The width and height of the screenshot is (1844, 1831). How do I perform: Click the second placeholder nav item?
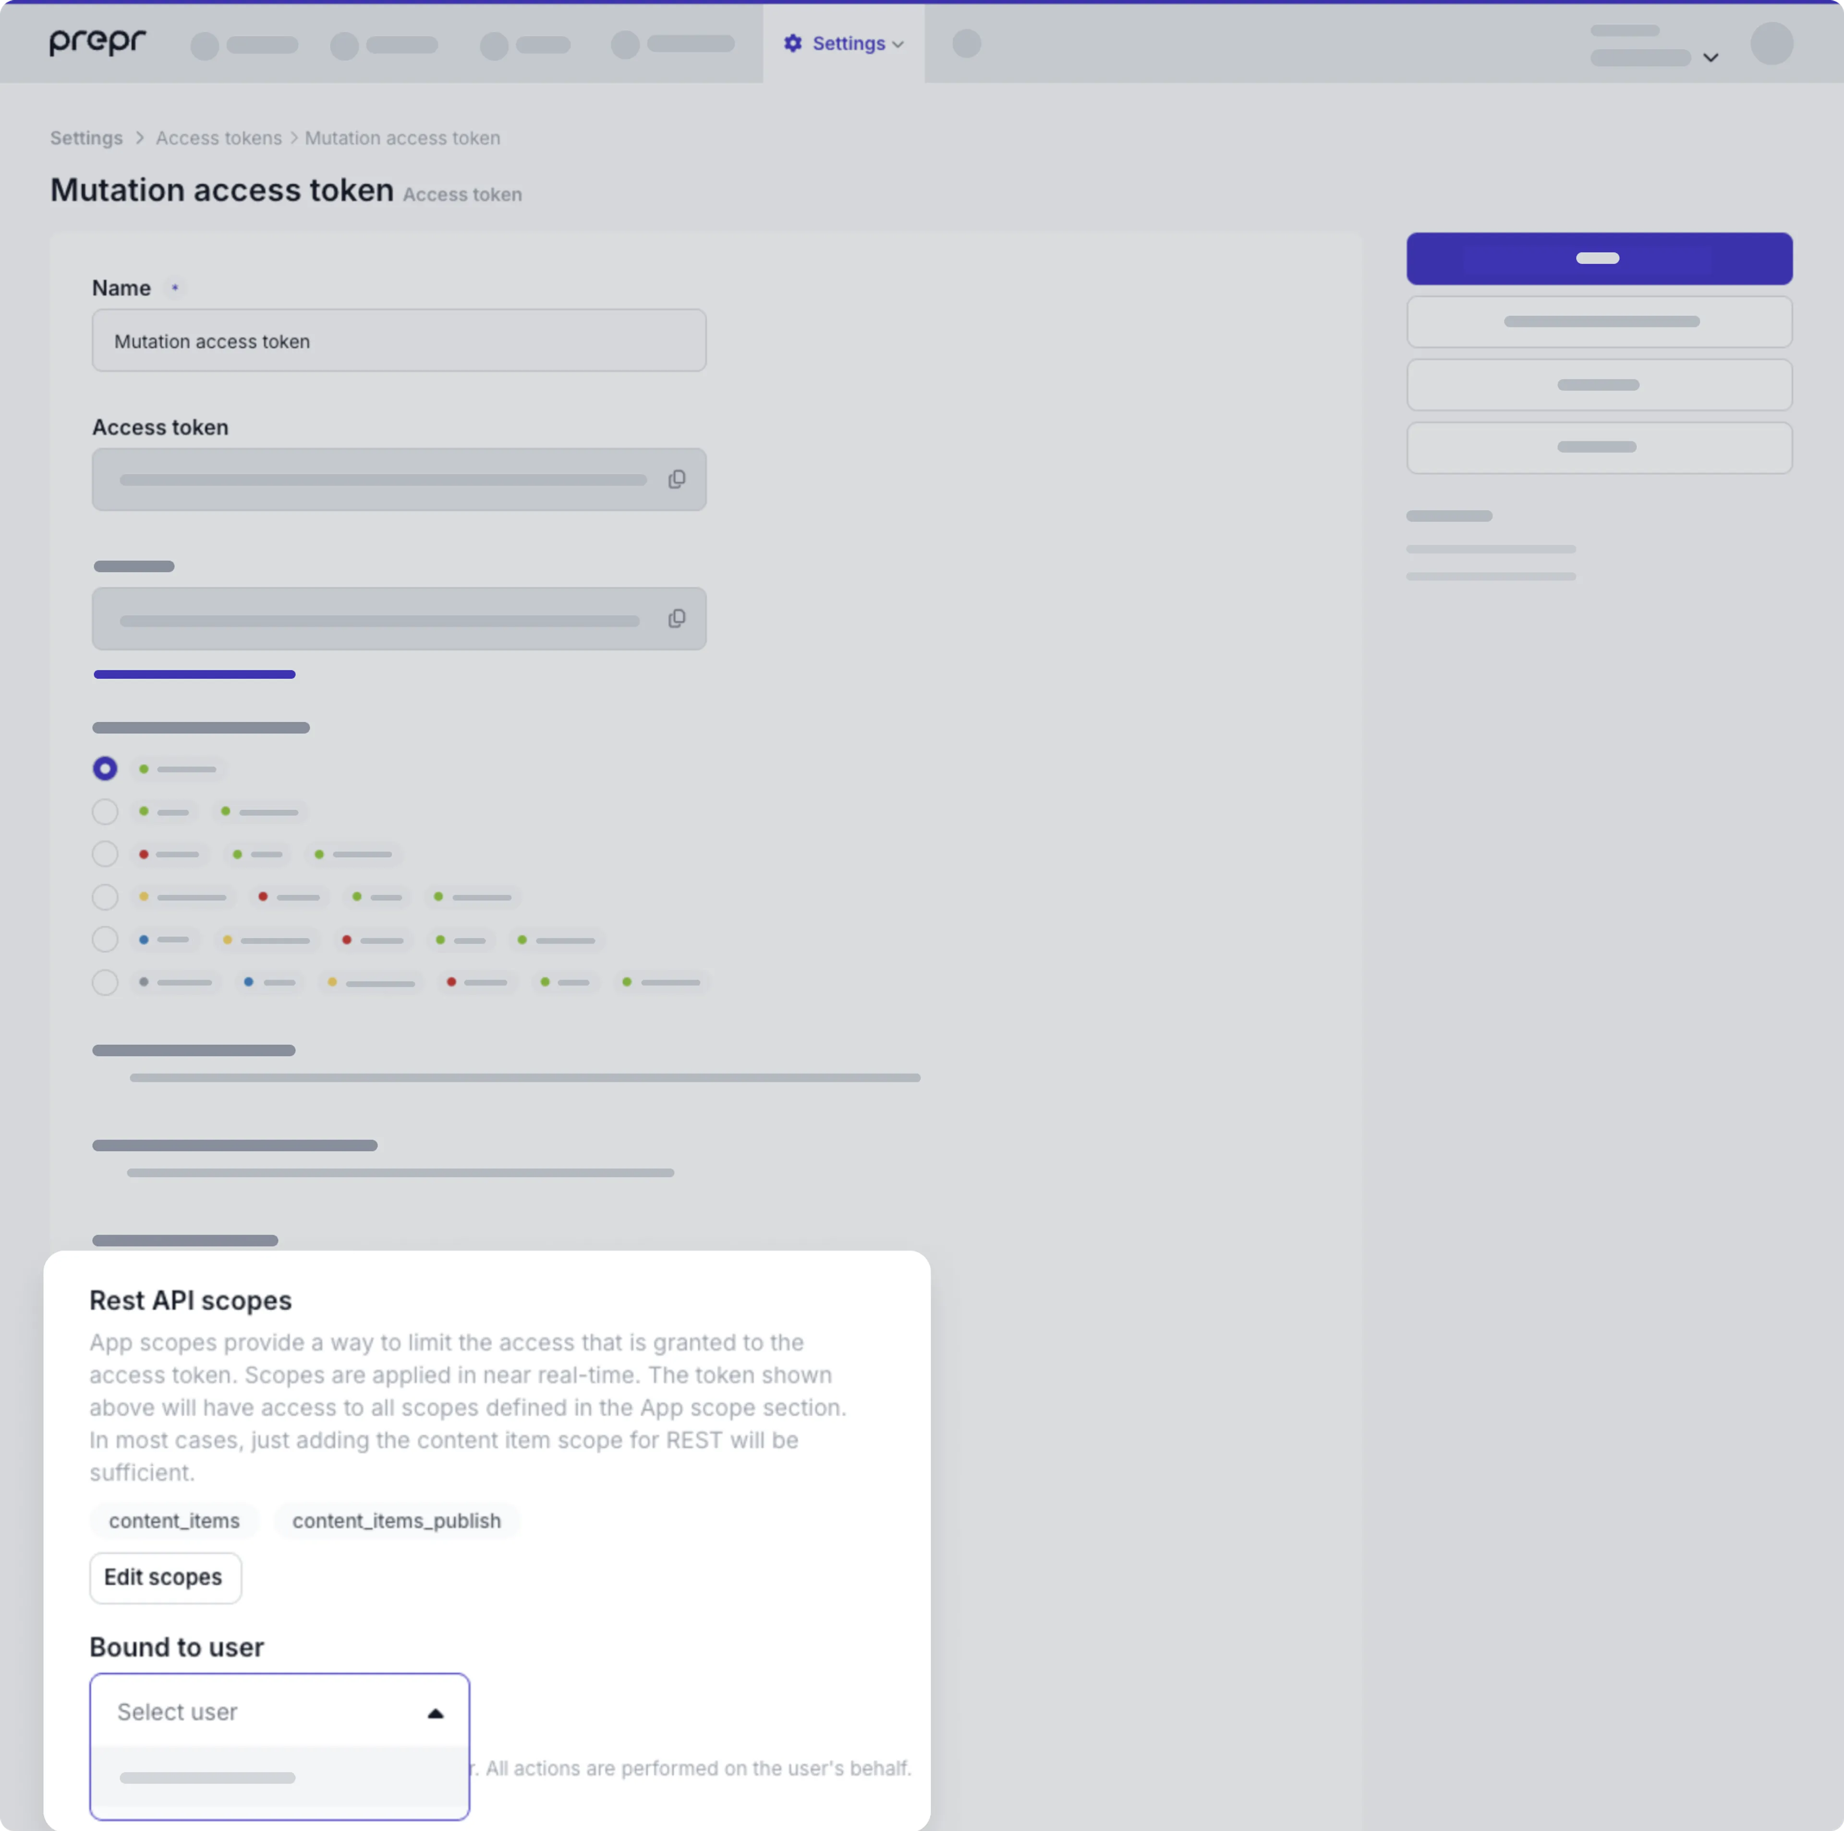384,45
